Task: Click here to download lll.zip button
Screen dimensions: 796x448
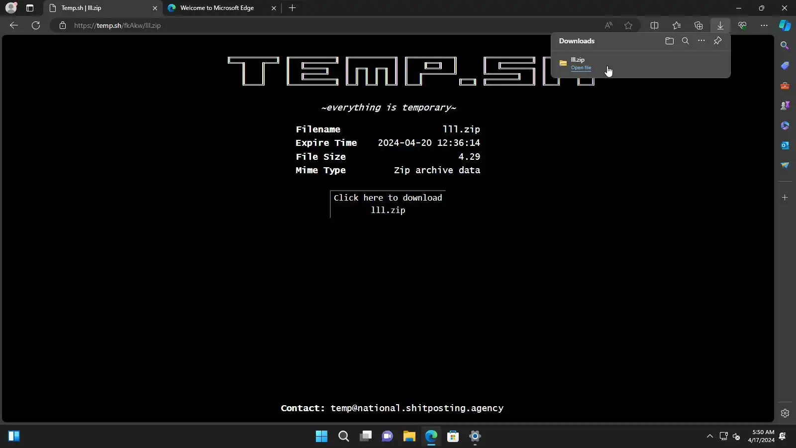Action: pyautogui.click(x=388, y=204)
